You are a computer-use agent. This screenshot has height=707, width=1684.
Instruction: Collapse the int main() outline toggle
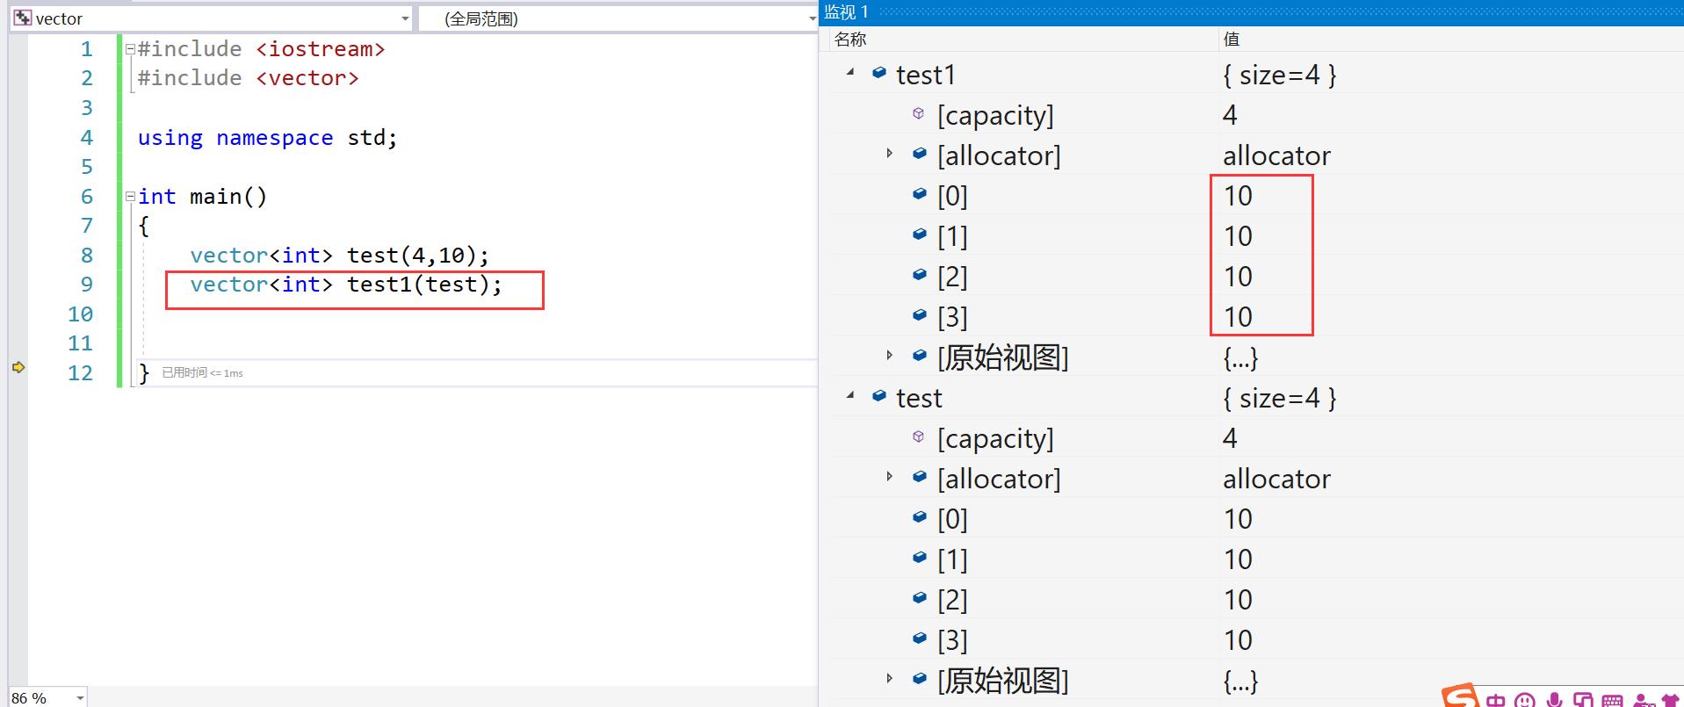[x=130, y=197]
